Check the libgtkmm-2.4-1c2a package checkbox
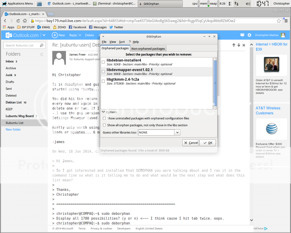291x233 pixels. pos(103,81)
